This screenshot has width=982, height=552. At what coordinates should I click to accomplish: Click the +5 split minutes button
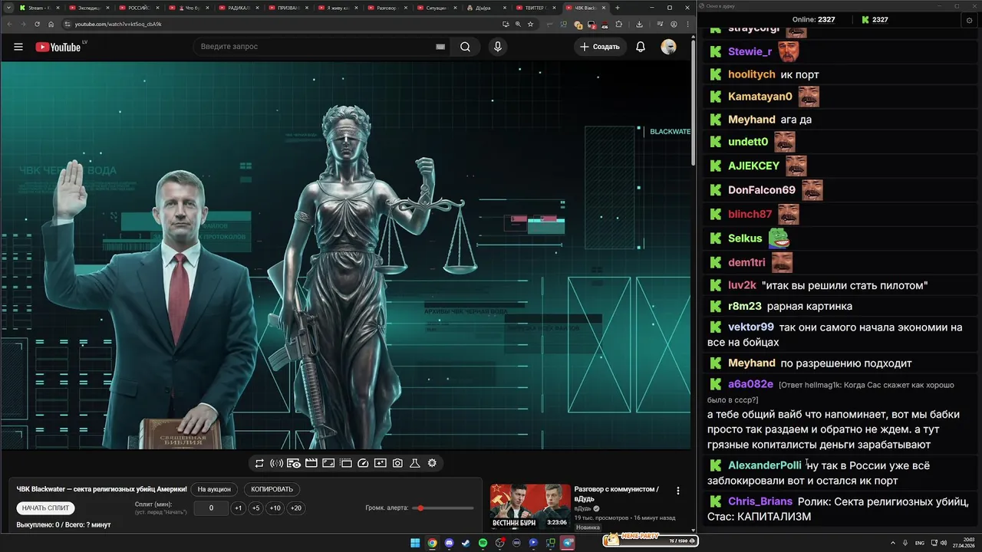[256, 508]
